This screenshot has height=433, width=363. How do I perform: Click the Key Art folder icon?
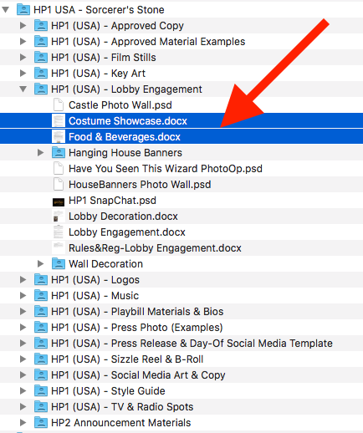[41, 74]
